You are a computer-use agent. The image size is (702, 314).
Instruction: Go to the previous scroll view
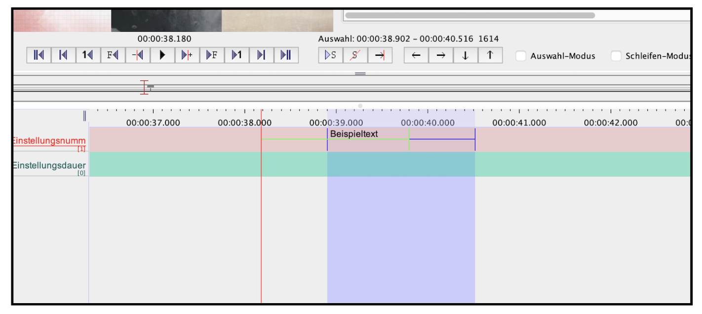[x=63, y=55]
